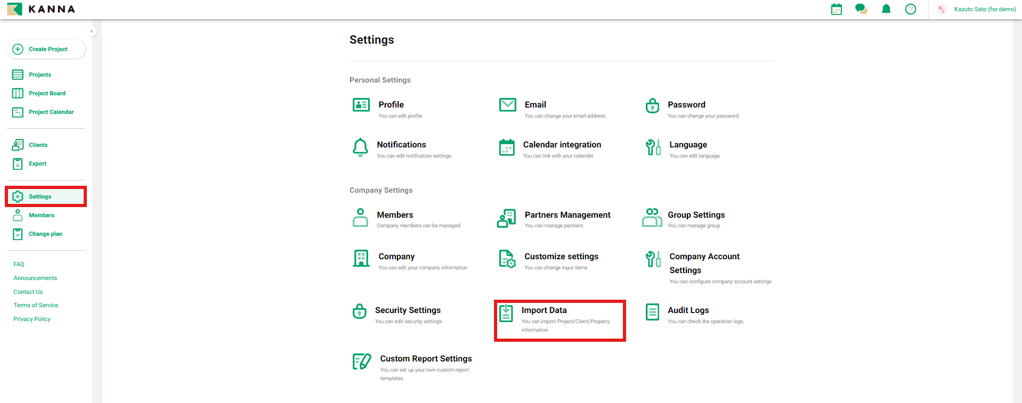Open Project Calendar from sidebar

(51, 112)
